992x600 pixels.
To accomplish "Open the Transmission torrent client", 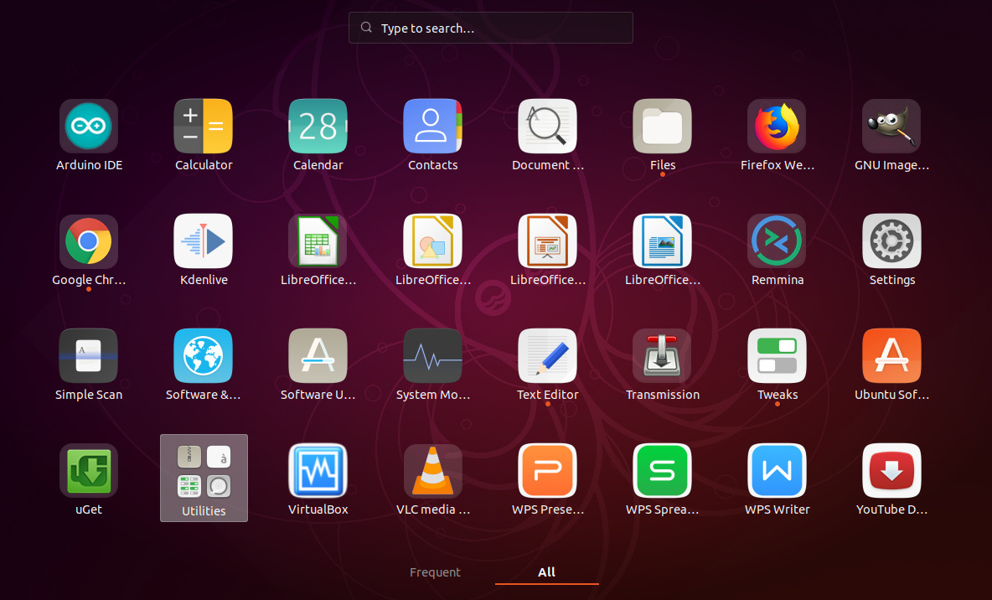I will (662, 356).
